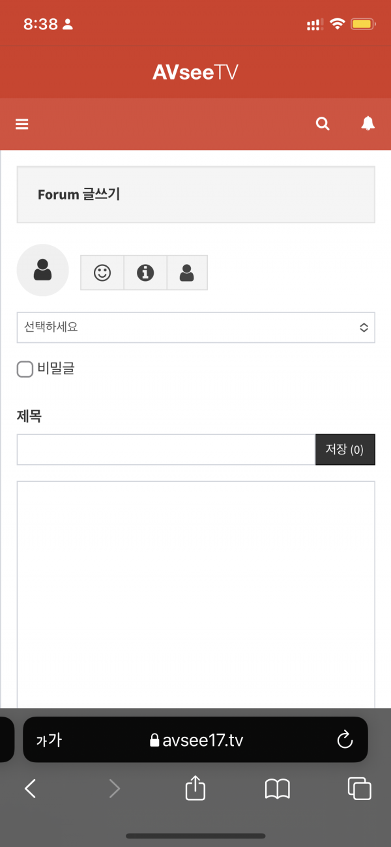The width and height of the screenshot is (391, 847).
Task: Tap Safari's share icon
Action: tap(195, 789)
